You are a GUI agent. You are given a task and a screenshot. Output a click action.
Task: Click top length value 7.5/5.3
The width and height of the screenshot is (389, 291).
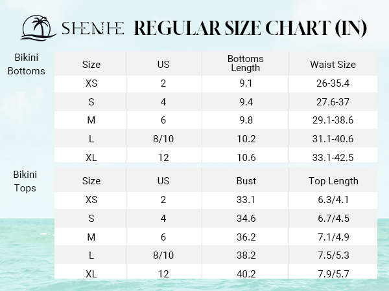[x=333, y=255]
